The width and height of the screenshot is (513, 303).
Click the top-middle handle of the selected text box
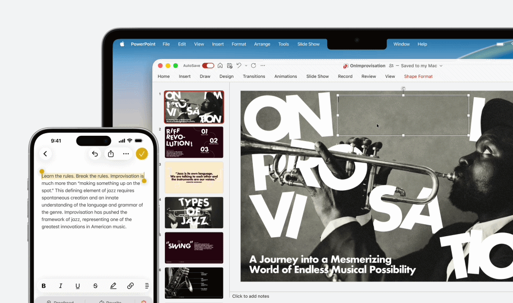click(404, 95)
